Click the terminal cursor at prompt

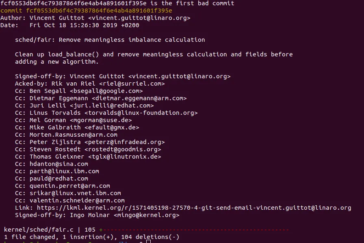(149, 241)
